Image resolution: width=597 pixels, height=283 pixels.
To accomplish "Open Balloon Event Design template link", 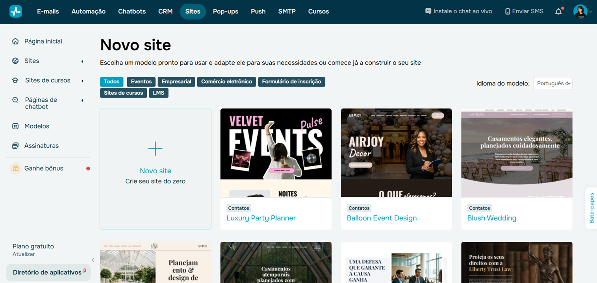I will click(382, 218).
